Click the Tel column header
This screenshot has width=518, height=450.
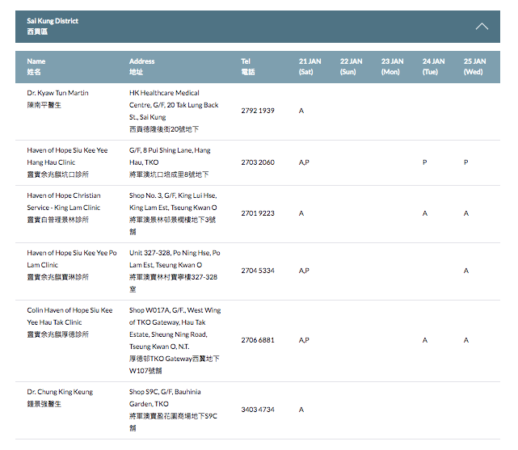click(x=247, y=66)
